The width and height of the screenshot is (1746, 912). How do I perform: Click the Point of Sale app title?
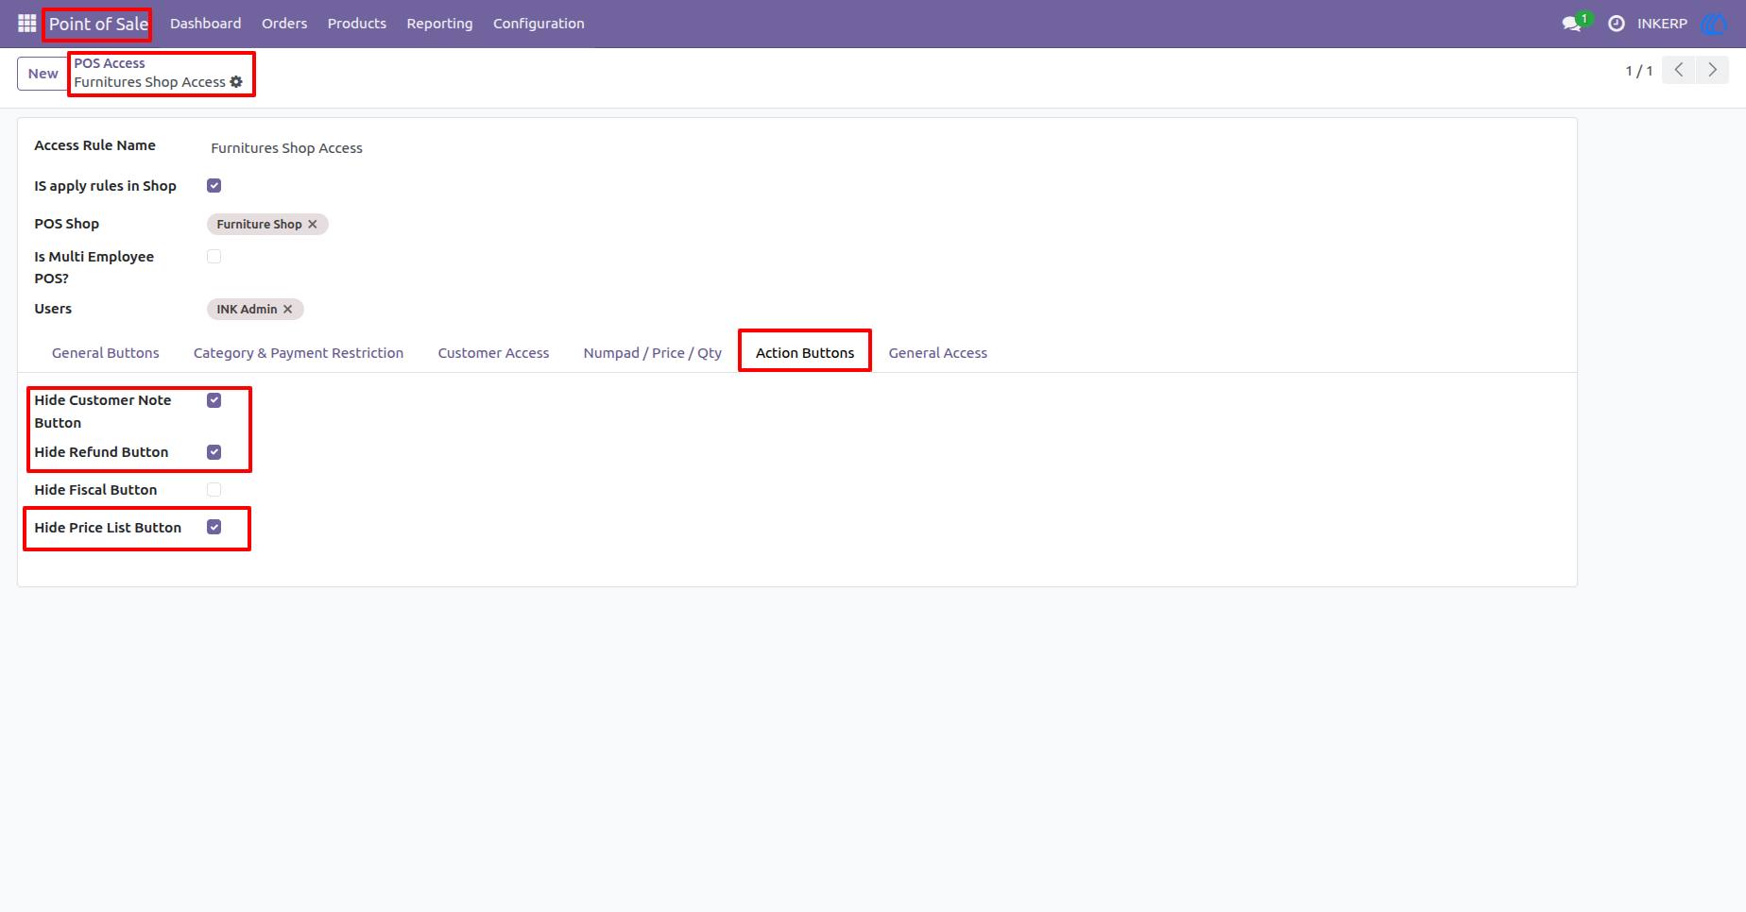[x=98, y=24]
